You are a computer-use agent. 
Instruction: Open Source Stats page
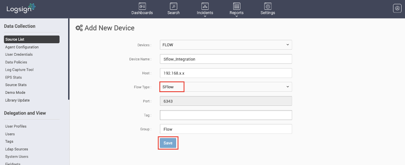(x=16, y=85)
